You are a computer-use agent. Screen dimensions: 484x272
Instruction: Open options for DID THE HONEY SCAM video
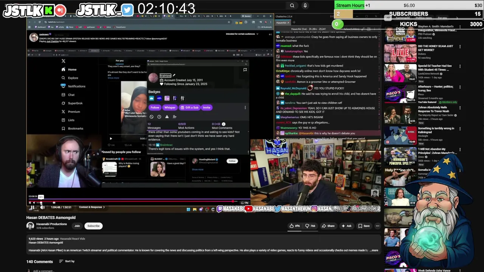[x=460, y=46]
